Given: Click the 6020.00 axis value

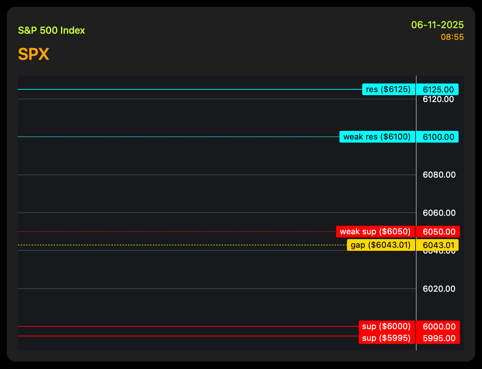Looking at the screenshot, I should click(x=439, y=289).
